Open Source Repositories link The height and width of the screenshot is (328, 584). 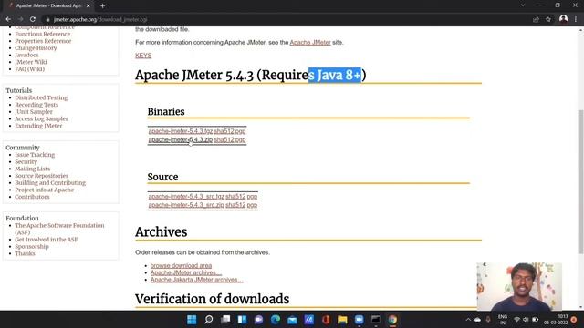[x=42, y=176]
